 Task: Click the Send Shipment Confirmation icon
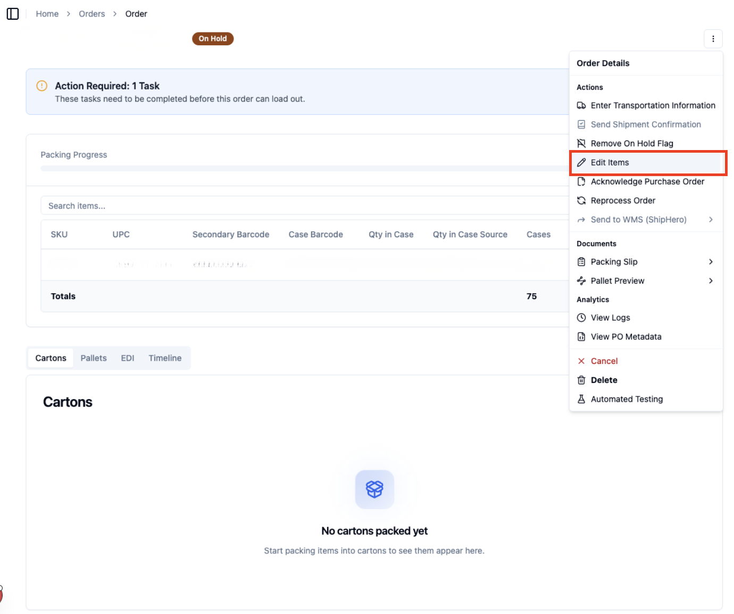coord(581,125)
